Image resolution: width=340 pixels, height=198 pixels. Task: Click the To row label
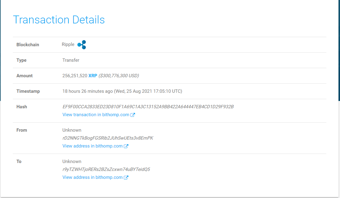click(x=19, y=162)
